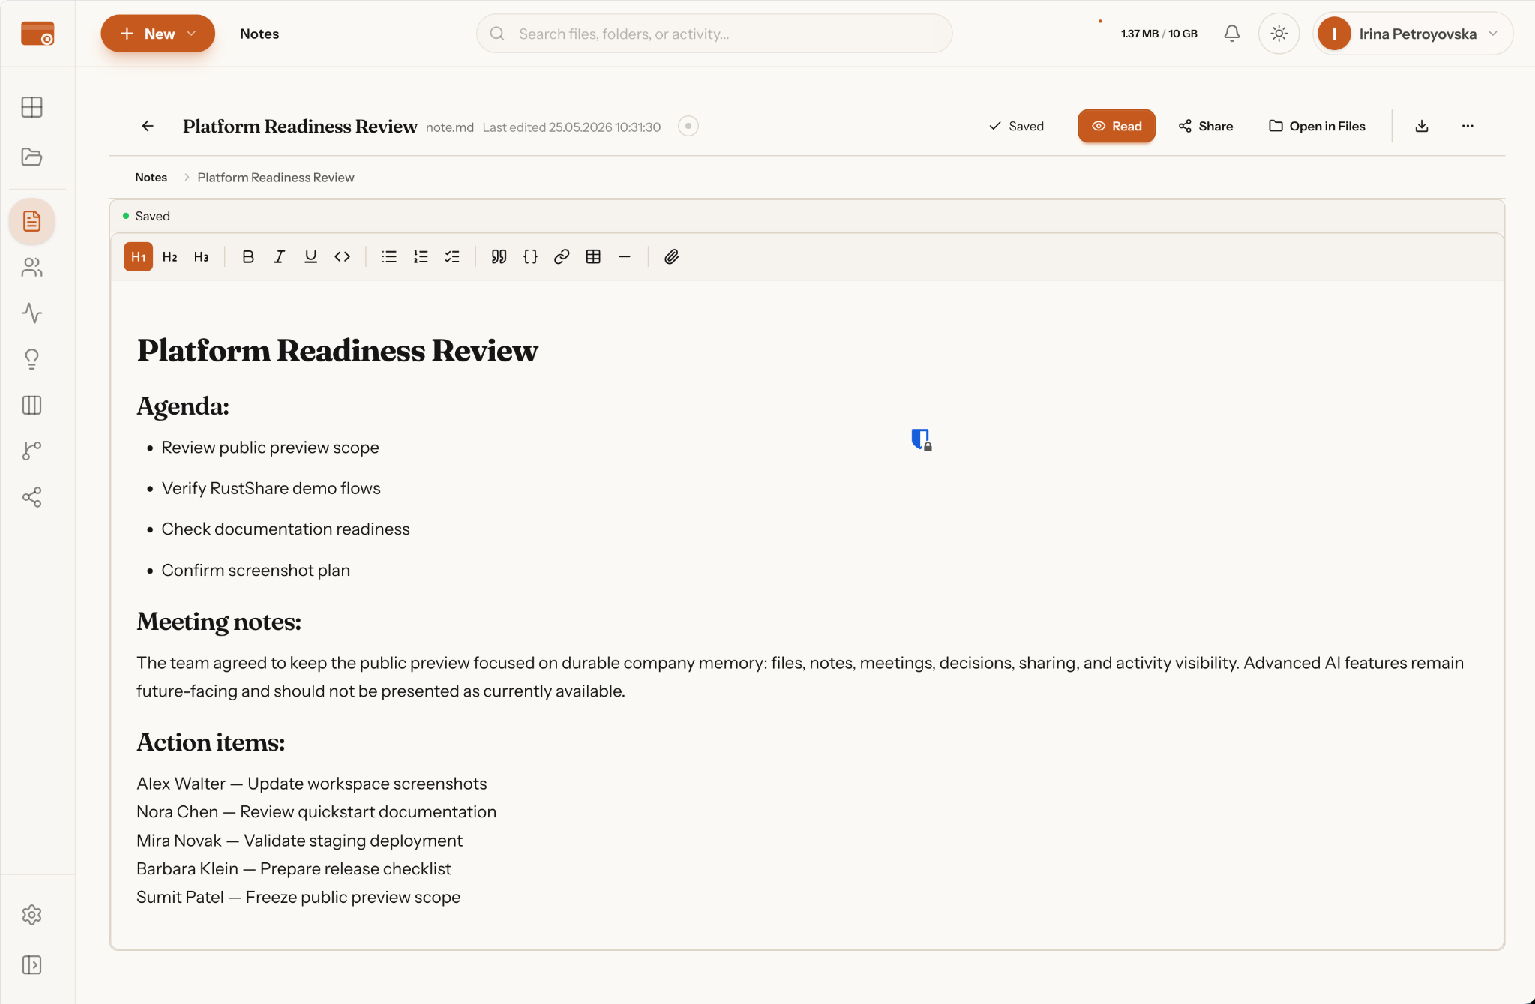The height and width of the screenshot is (1004, 1535).
Task: Switch to Read mode
Action: click(1116, 126)
